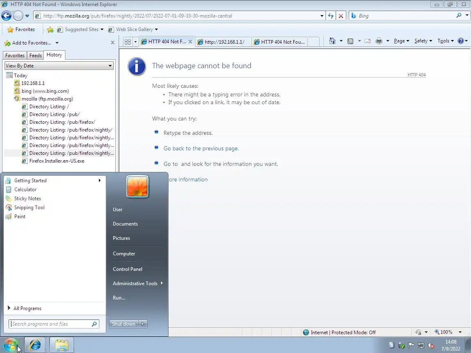Open the Shut down options arrow

(143, 324)
